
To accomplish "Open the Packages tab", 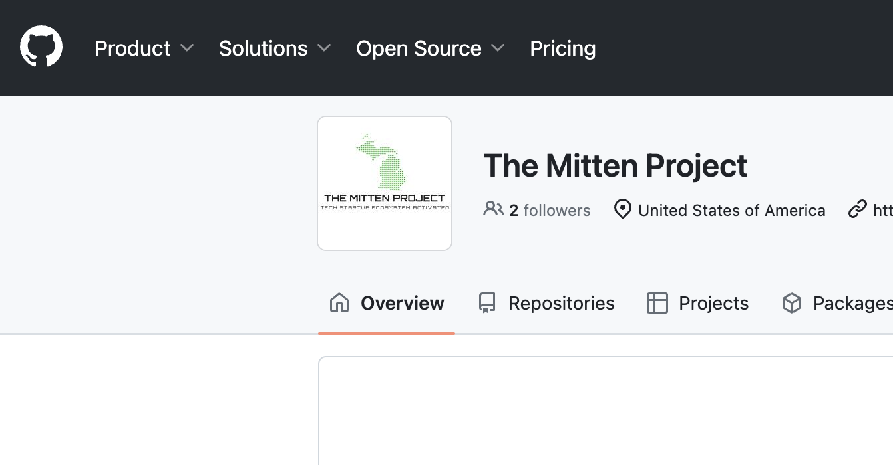I will (x=852, y=303).
